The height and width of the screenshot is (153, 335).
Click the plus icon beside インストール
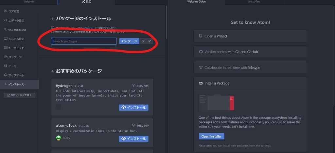click(6, 84)
